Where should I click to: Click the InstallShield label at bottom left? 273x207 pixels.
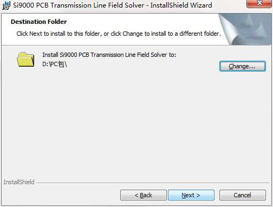tap(19, 182)
